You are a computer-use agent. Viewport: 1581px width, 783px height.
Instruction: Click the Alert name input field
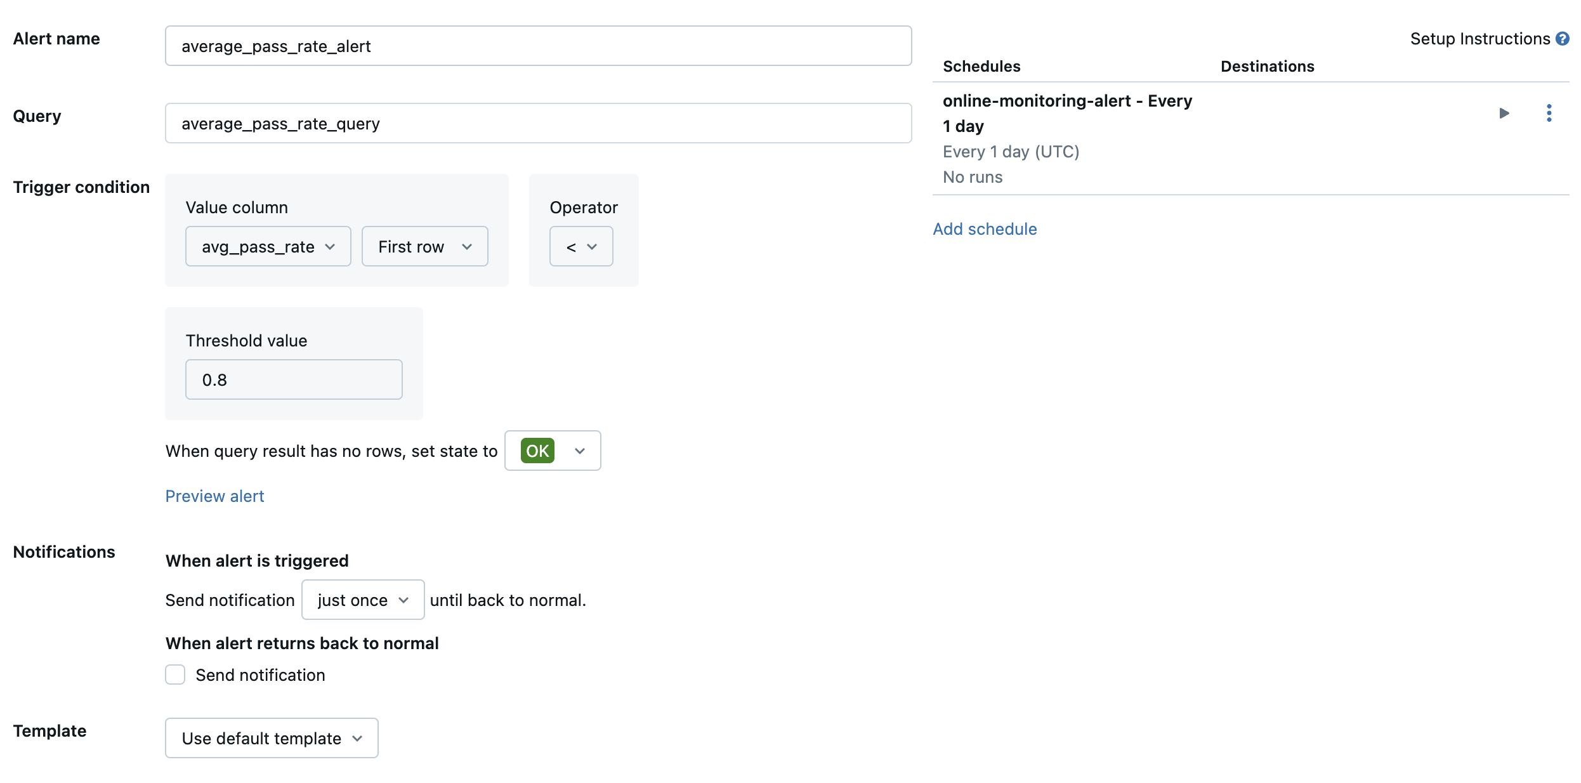tap(539, 46)
